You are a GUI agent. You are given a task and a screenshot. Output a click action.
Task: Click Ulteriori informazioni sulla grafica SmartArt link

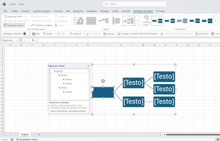click(68, 111)
